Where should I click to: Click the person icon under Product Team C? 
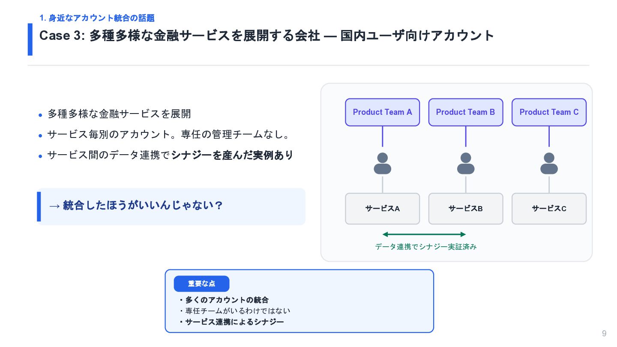tap(549, 164)
